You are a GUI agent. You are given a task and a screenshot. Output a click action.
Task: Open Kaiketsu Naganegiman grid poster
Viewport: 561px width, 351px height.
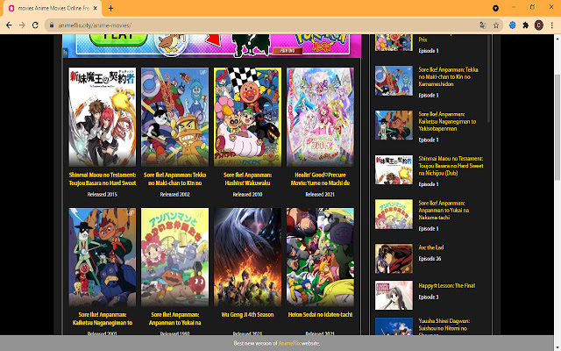click(103, 257)
